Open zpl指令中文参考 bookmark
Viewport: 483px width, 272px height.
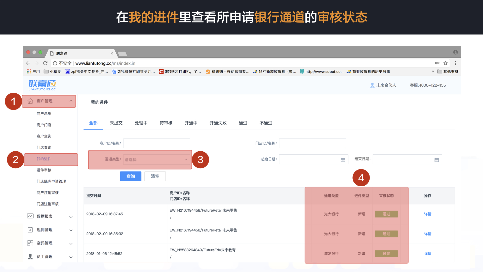[87, 72]
